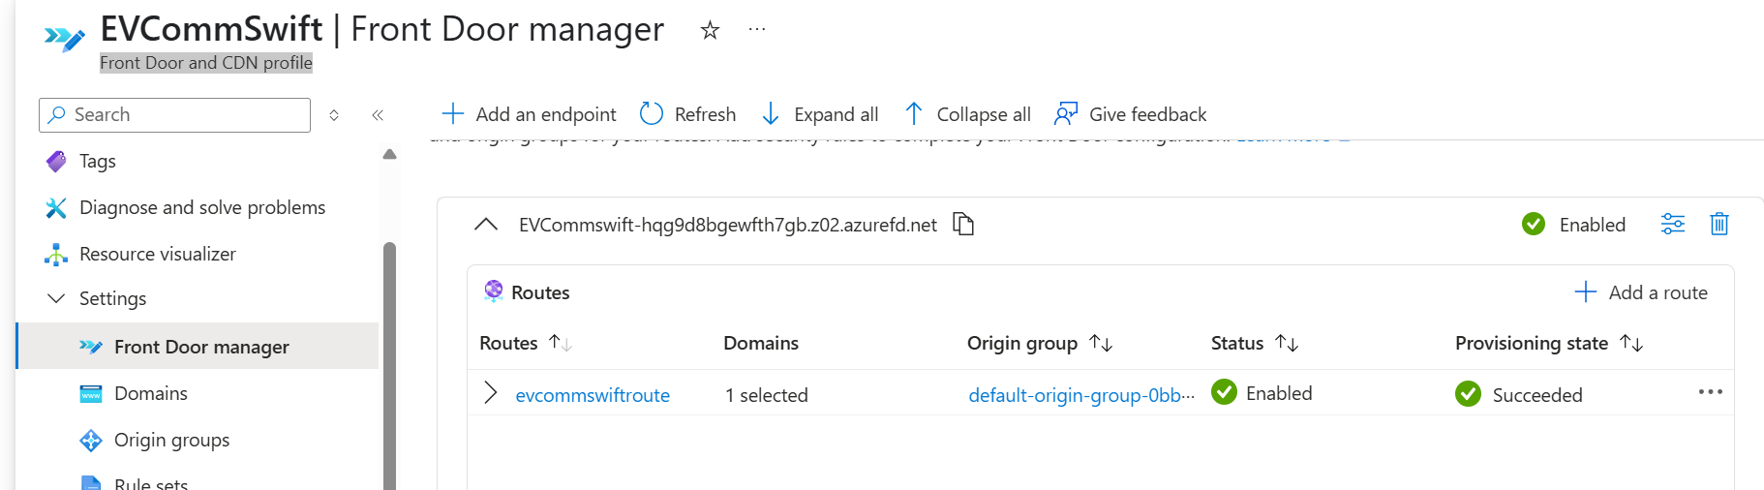Give feedback
Viewport: 1764px width, 490px height.
tap(1131, 114)
